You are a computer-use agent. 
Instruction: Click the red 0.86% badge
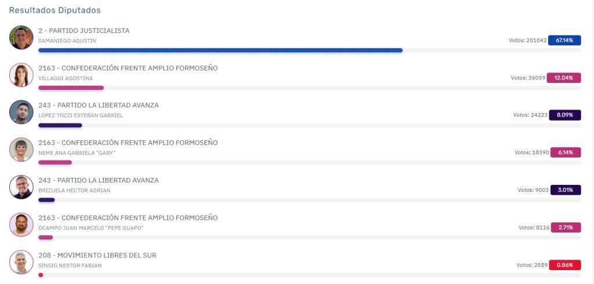565,265
